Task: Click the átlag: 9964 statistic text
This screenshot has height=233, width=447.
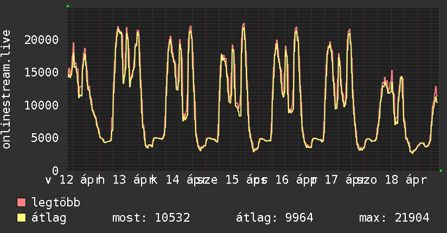Action: point(274,218)
